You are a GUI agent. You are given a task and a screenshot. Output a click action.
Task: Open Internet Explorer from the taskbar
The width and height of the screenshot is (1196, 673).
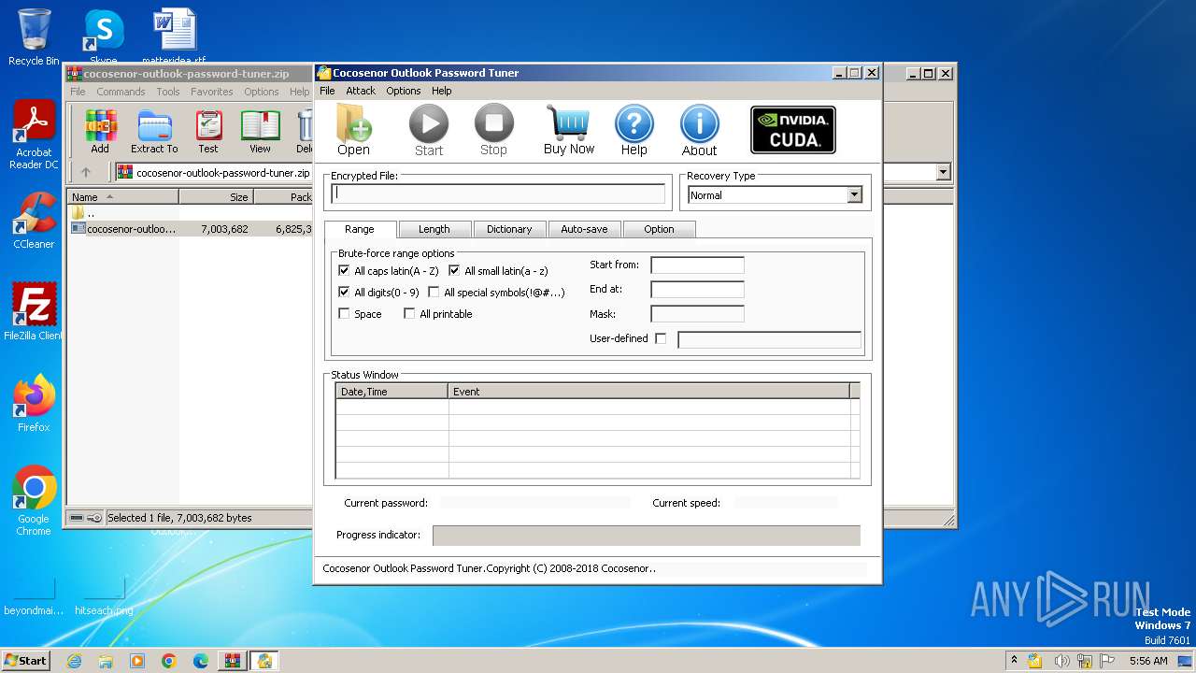pos(74,661)
